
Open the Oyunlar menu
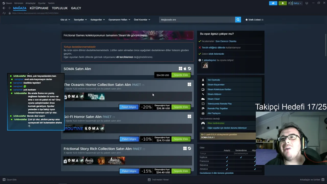[x=42, y=3]
